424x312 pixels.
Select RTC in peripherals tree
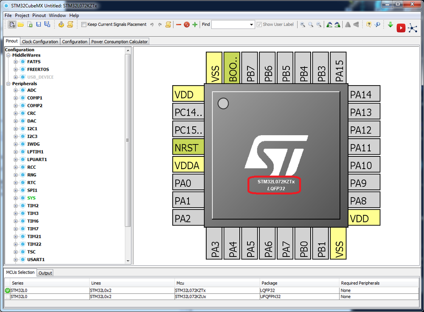pos(31,183)
